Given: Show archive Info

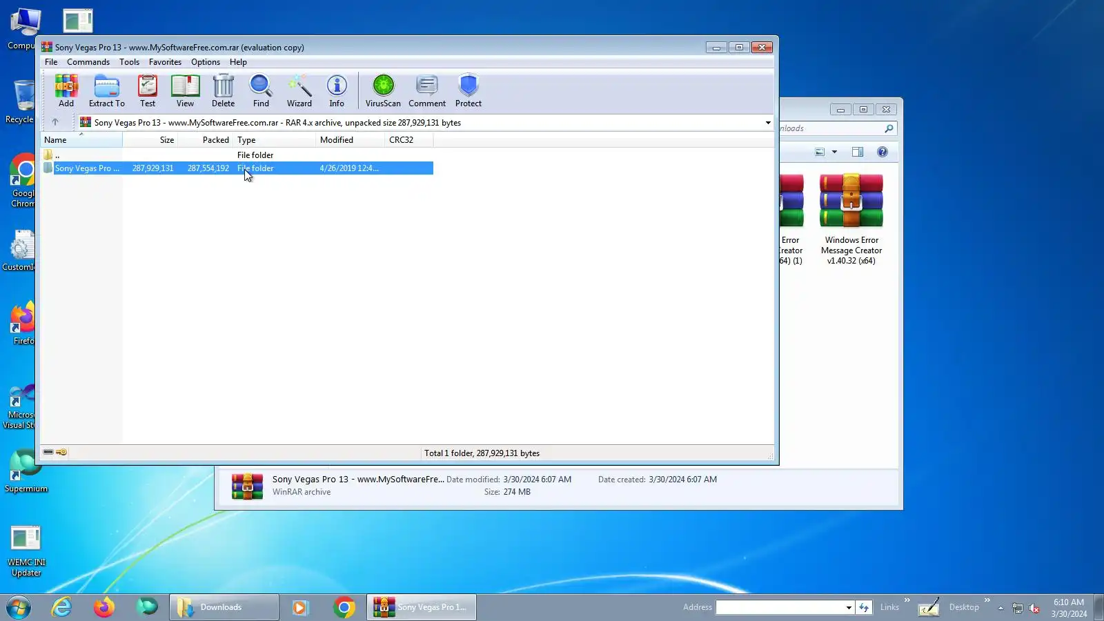Looking at the screenshot, I should 337,91.
